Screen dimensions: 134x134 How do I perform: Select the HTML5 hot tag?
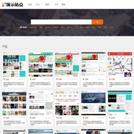tap(56, 27)
